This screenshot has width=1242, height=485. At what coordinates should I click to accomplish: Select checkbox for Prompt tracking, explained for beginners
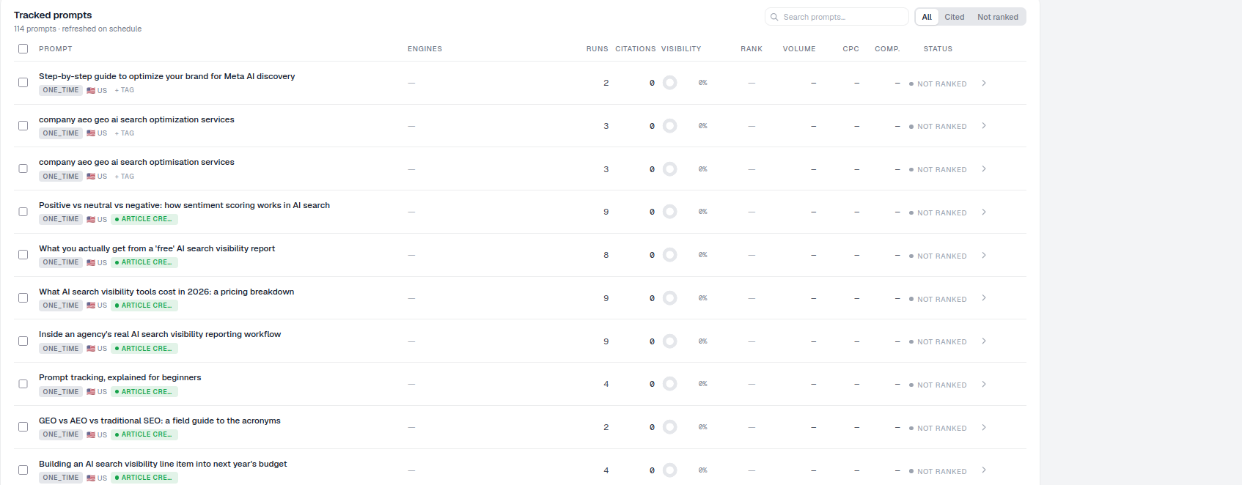point(23,384)
